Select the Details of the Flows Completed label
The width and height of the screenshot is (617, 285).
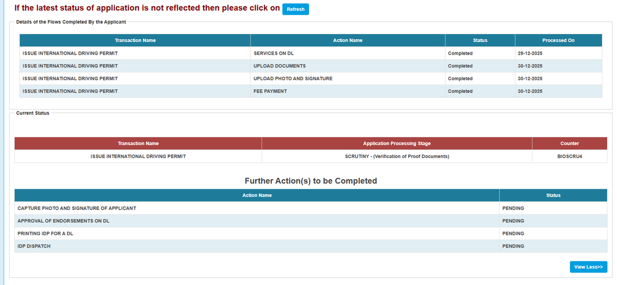71,22
